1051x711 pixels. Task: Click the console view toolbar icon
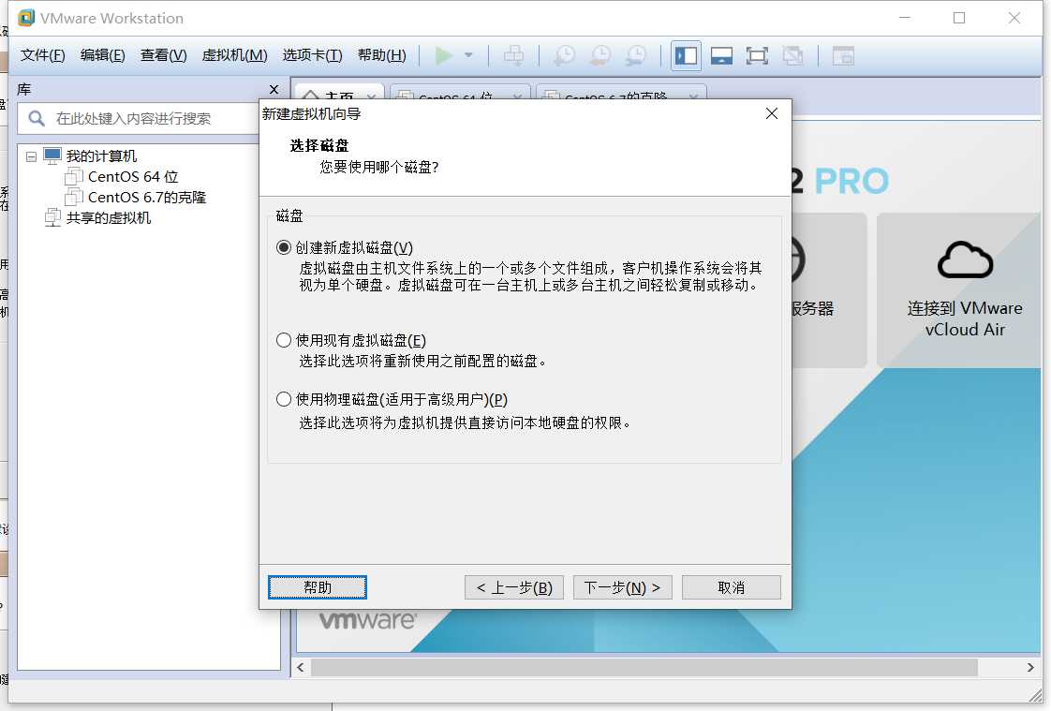click(x=842, y=55)
